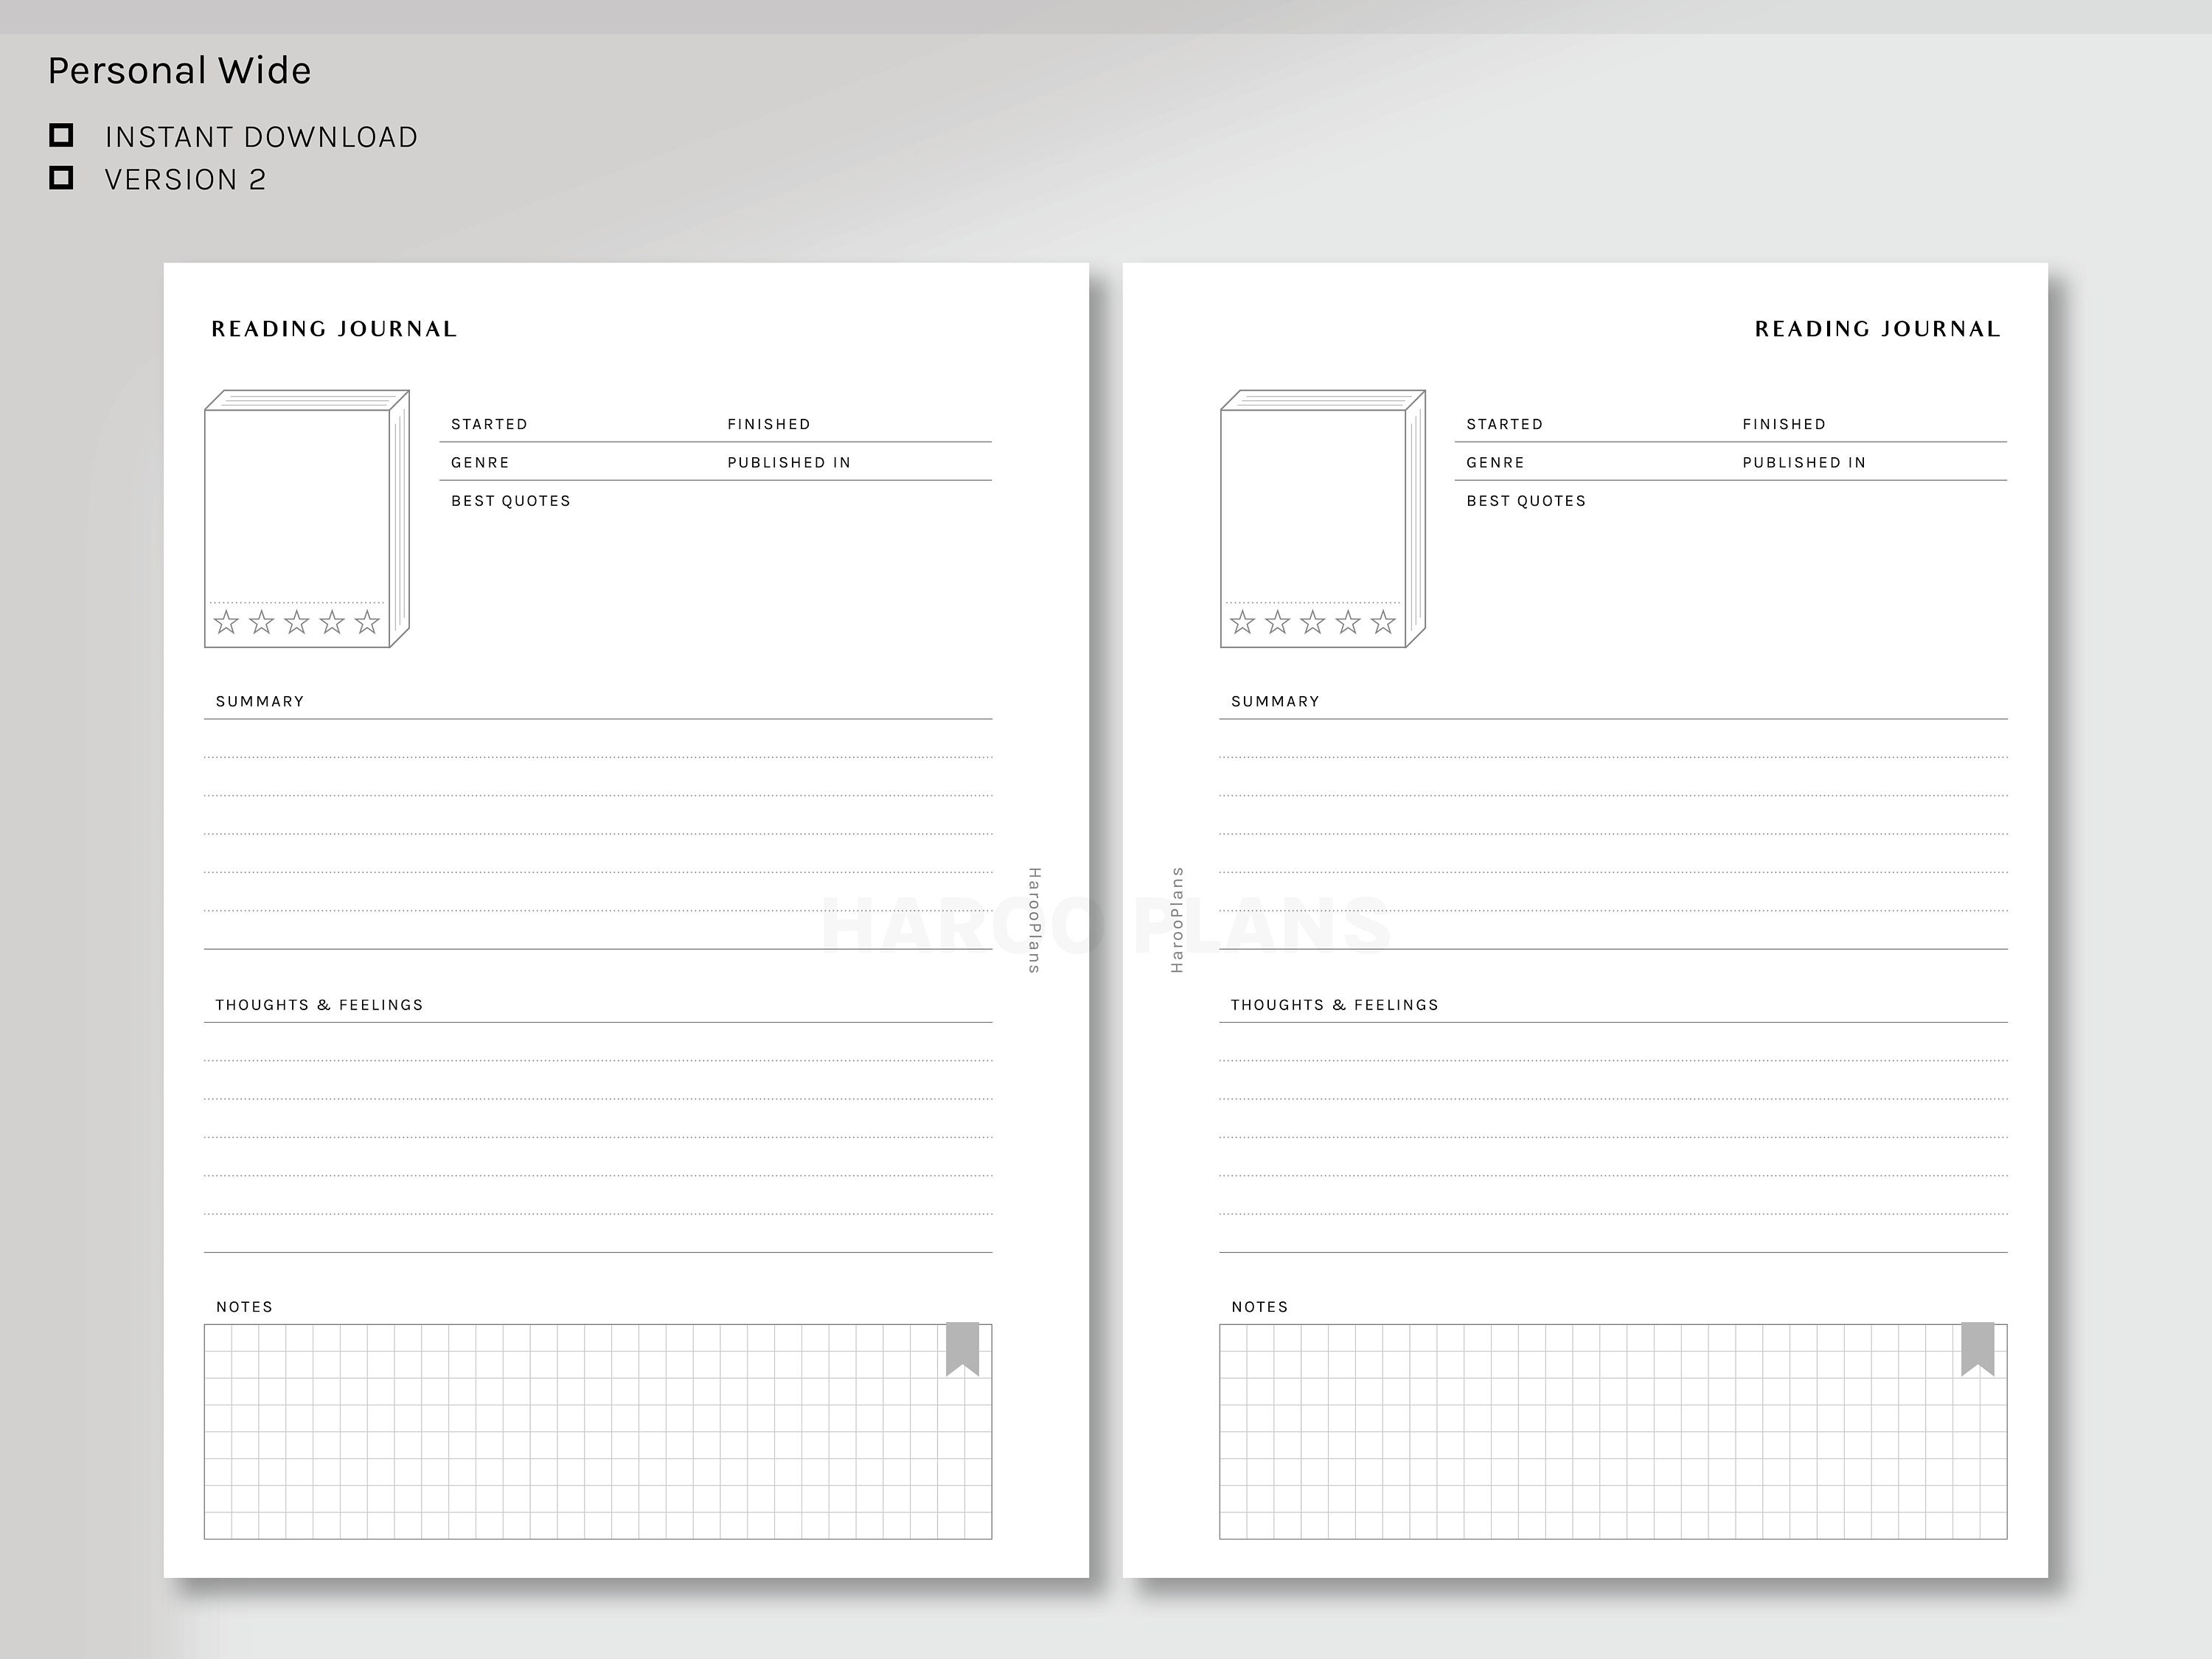2212x1659 pixels.
Task: Click the book cover illustration on right page
Action: [1323, 519]
